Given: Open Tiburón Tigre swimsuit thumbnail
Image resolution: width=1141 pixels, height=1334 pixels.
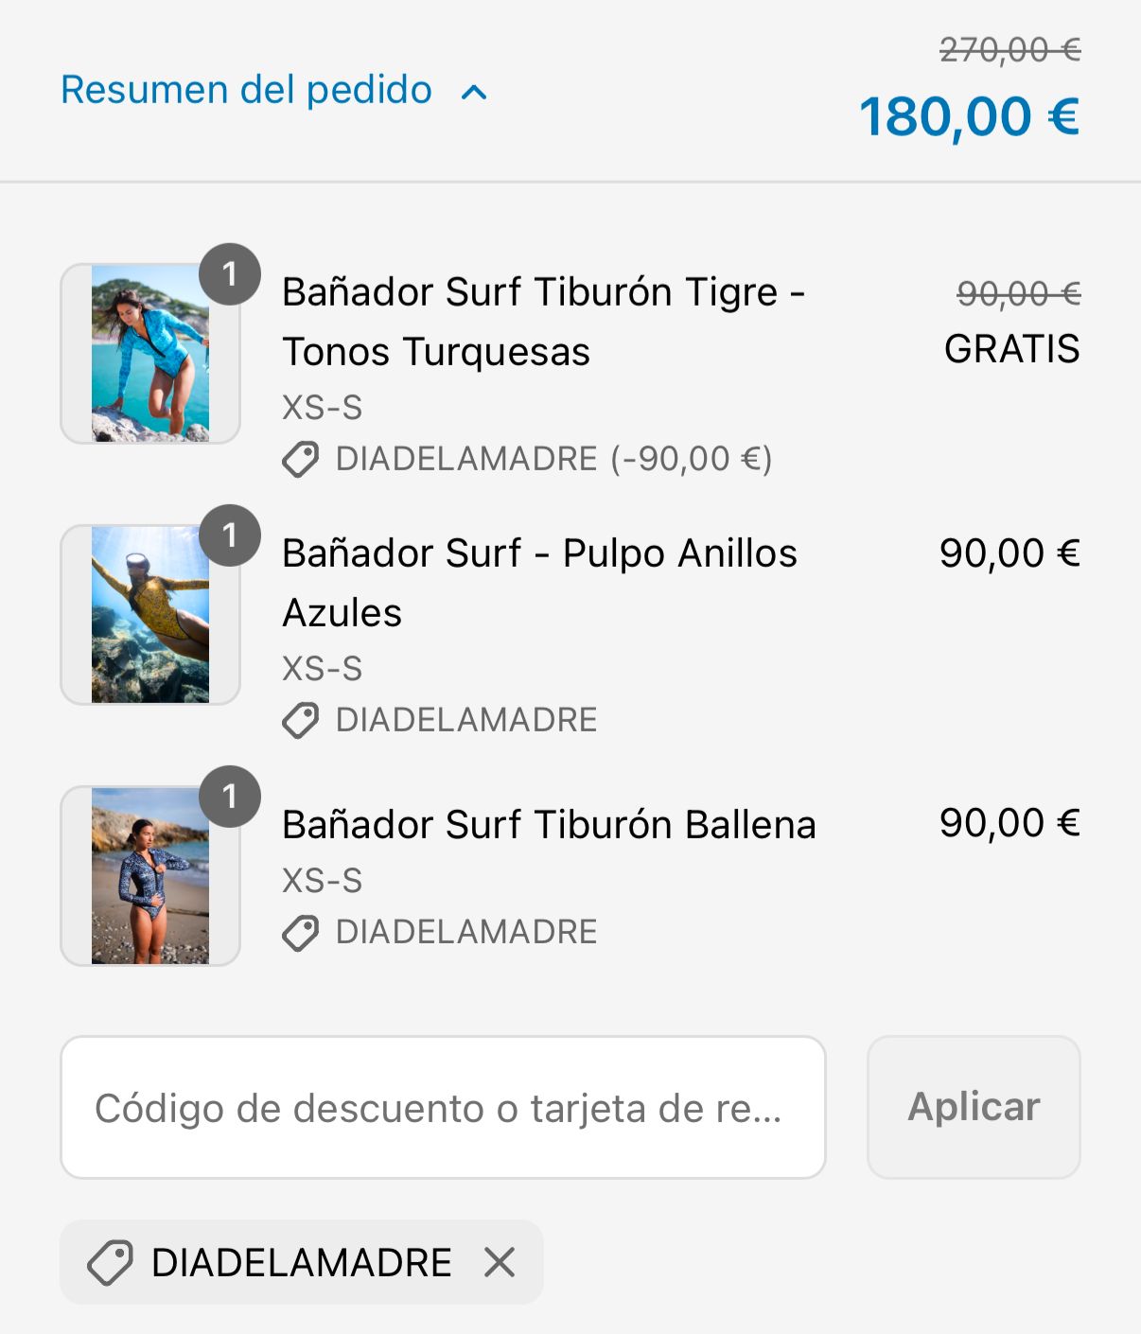Looking at the screenshot, I should (149, 354).
